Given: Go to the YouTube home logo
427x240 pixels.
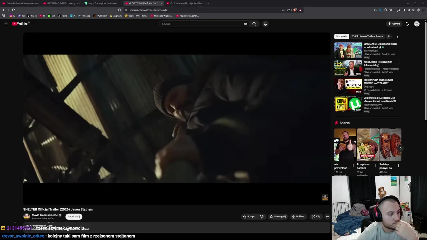Looking at the screenshot, I should [x=21, y=24].
